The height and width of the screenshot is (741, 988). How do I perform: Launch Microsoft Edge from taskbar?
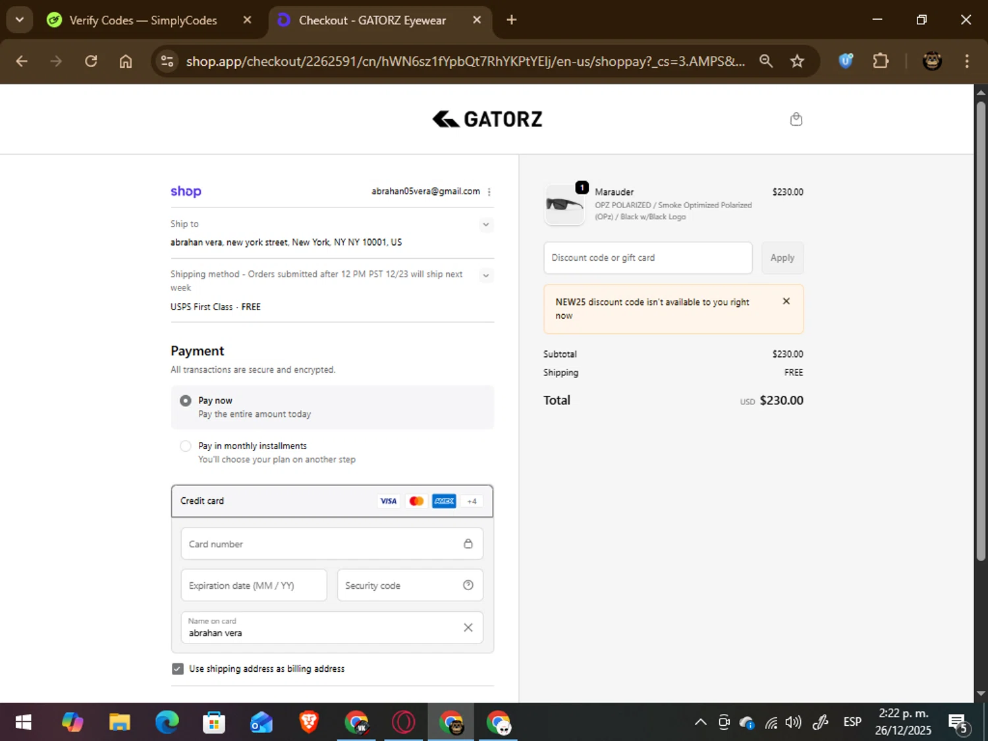167,723
